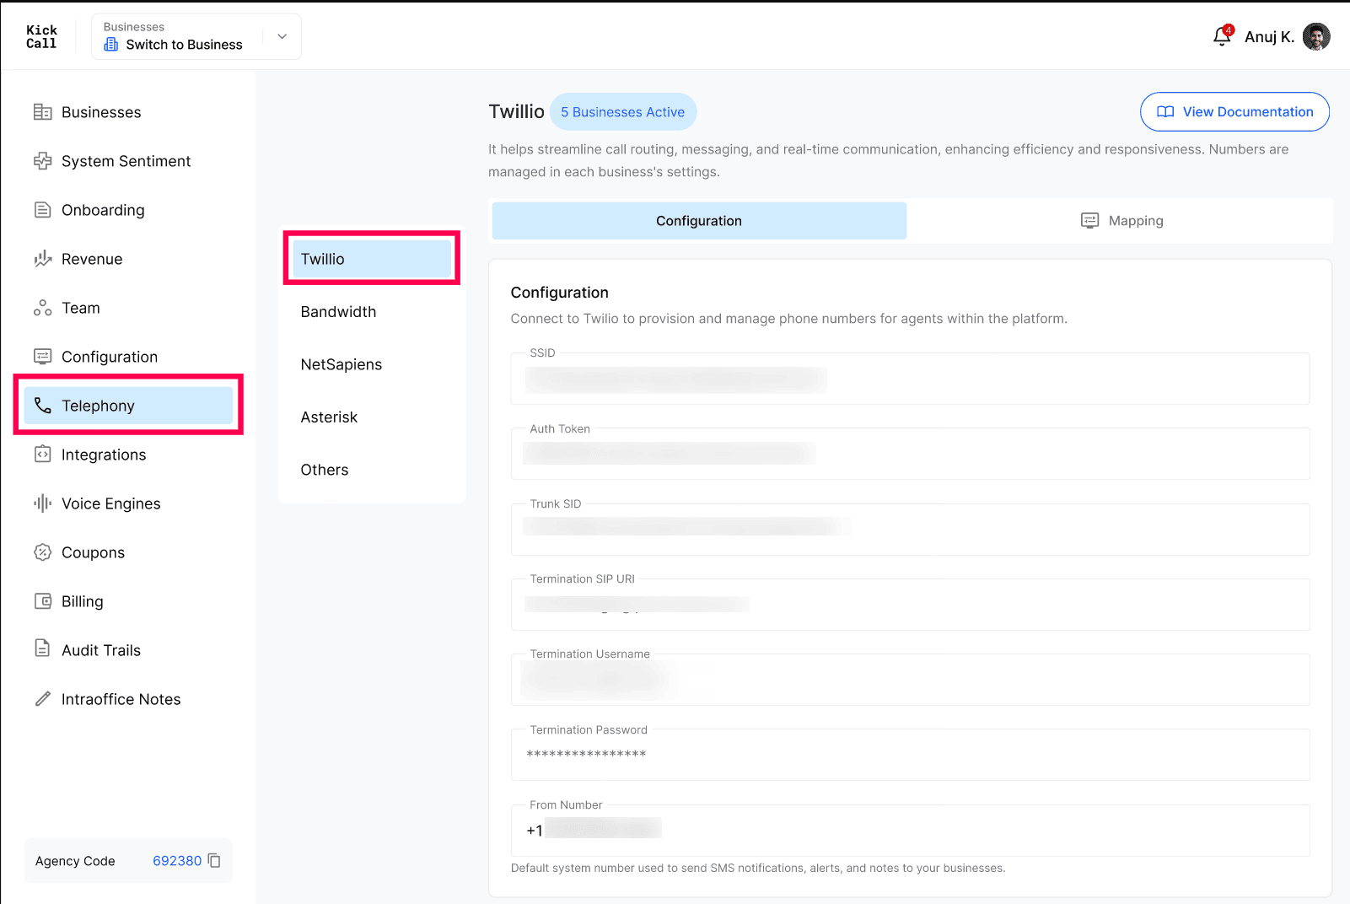Focus the Trunk SID field
The width and height of the screenshot is (1350, 904).
click(x=910, y=529)
